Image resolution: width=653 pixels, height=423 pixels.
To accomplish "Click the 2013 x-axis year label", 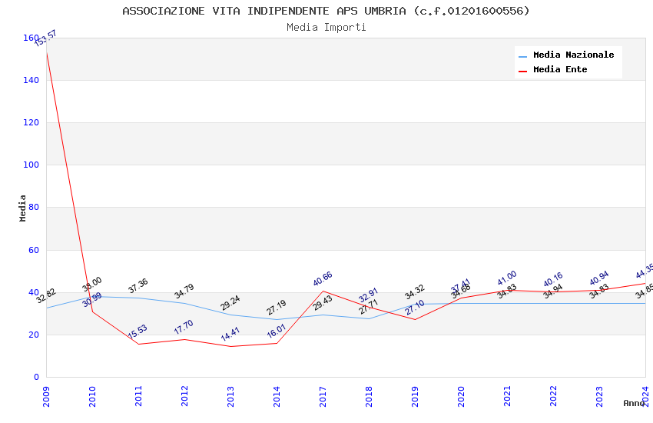I will (x=230, y=396).
